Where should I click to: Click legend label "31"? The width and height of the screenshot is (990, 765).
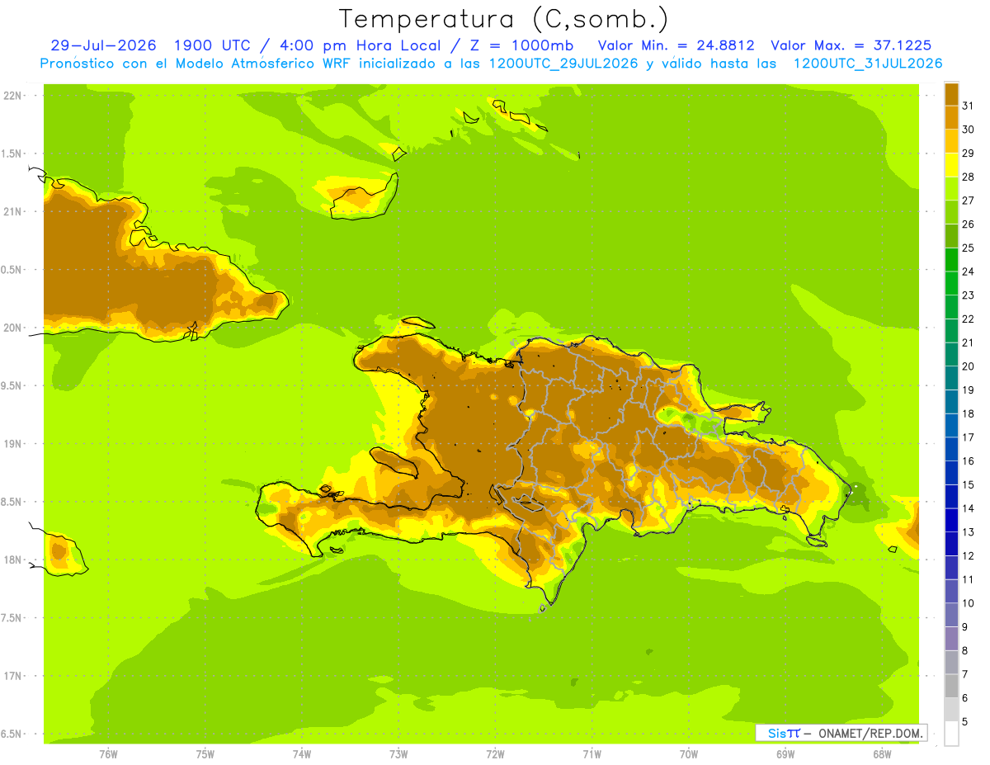pos(969,106)
